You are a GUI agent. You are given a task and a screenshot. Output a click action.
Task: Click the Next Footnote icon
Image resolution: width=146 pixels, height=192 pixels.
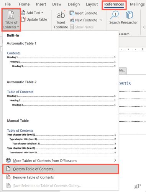(72, 20)
